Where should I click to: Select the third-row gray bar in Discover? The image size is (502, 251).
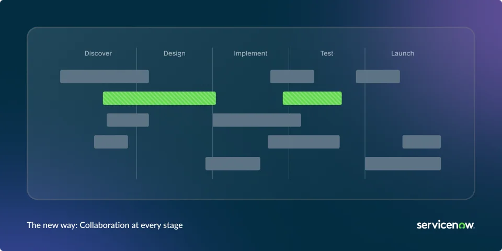pos(128,120)
